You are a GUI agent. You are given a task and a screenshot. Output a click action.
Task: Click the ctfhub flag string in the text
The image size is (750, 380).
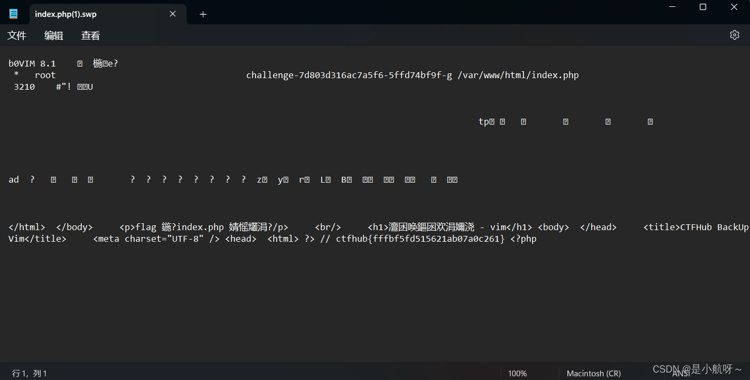pos(420,239)
